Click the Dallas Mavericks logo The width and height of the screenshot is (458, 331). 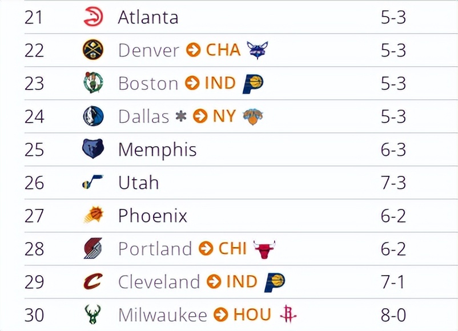click(x=93, y=116)
